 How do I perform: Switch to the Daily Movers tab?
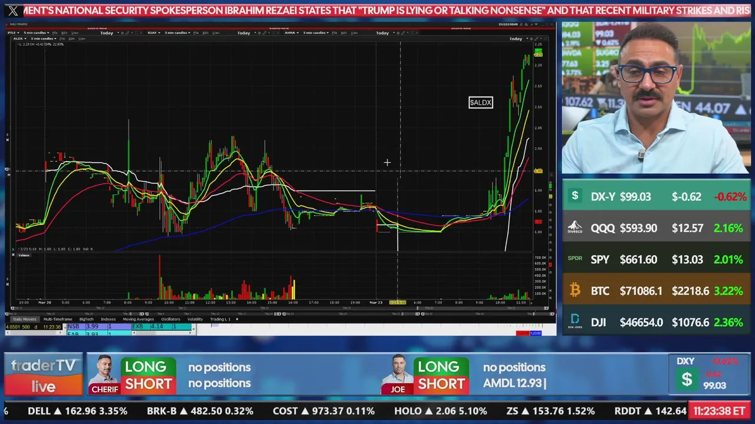point(24,319)
